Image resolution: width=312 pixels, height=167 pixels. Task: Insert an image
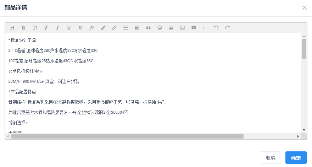[171, 28]
